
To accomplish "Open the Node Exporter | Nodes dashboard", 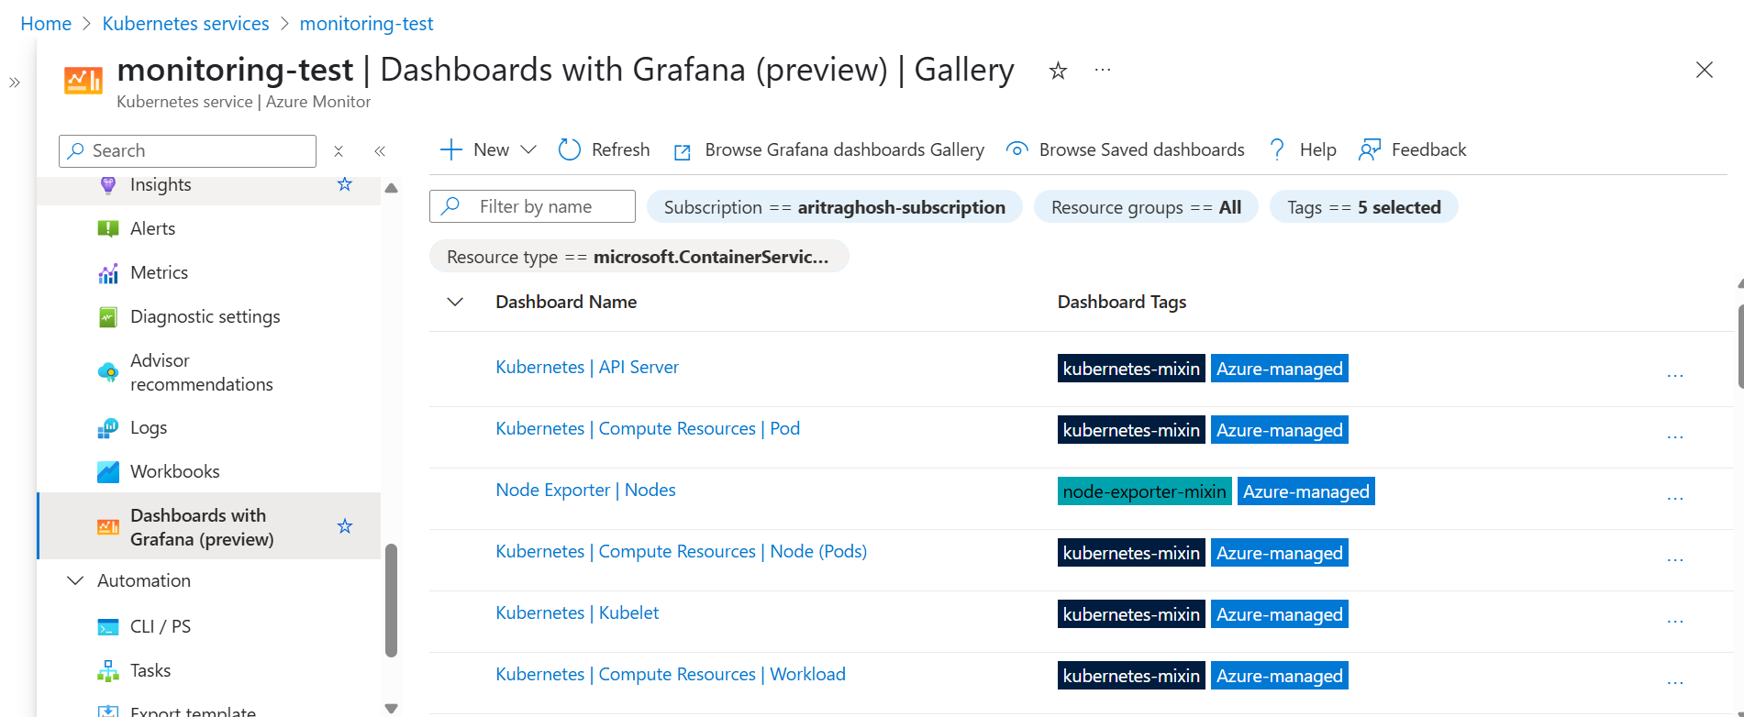I will [x=585, y=490].
